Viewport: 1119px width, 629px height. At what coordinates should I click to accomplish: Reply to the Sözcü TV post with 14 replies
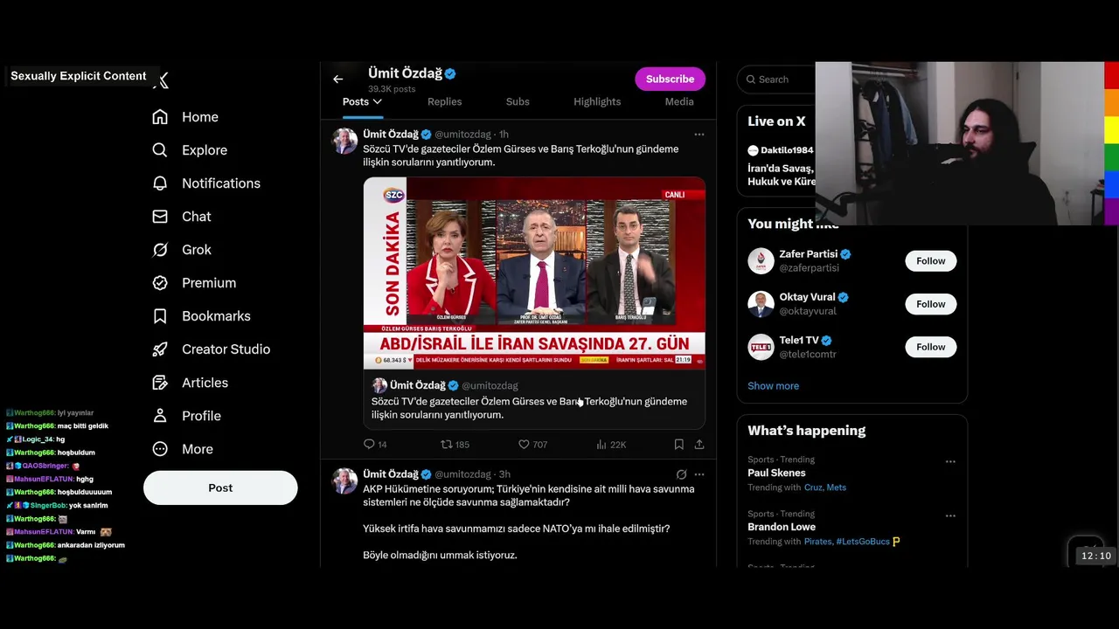coord(374,445)
